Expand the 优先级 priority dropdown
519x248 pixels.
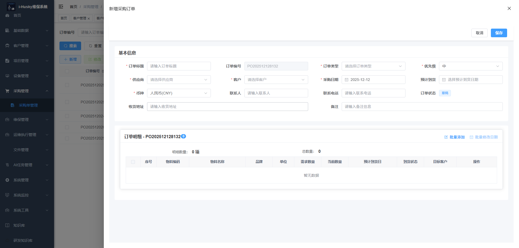click(x=470, y=66)
